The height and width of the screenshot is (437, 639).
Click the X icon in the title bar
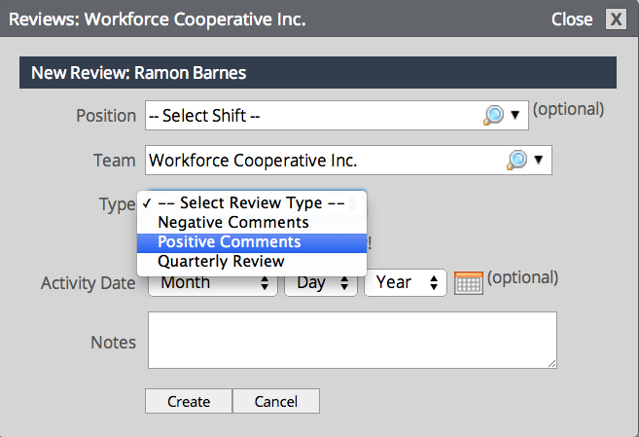coord(616,19)
